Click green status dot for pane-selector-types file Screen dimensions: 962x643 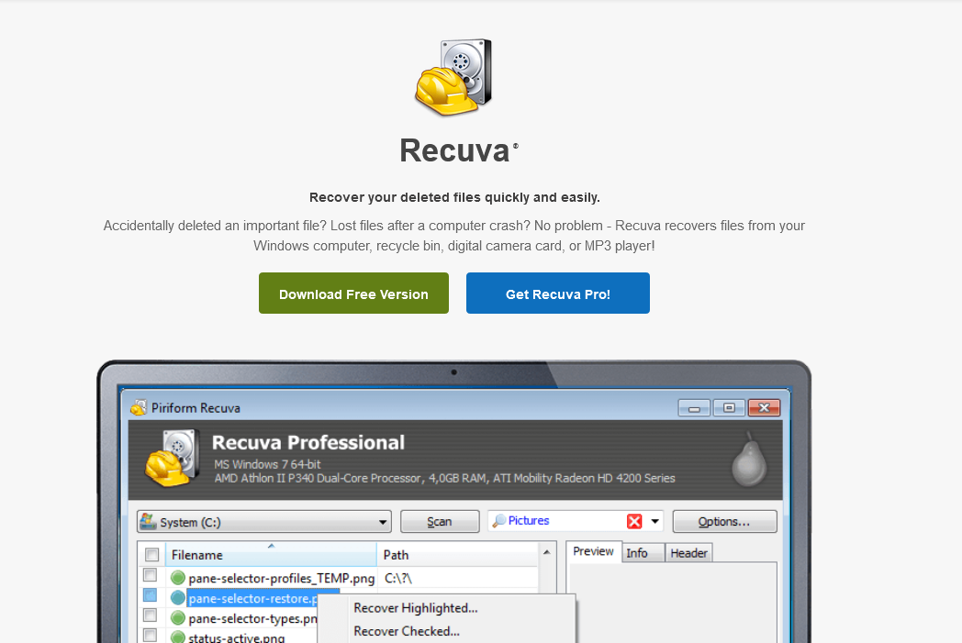pos(178,618)
